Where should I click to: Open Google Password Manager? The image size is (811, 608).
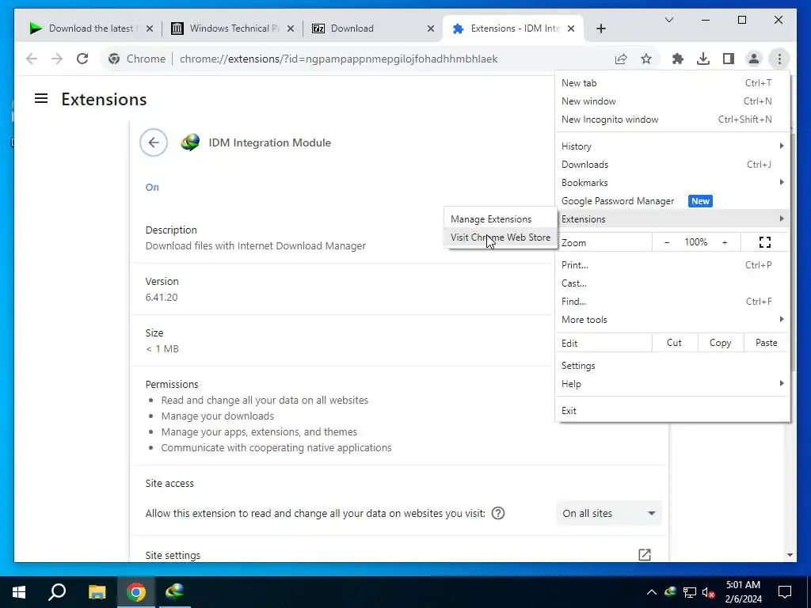point(672,201)
